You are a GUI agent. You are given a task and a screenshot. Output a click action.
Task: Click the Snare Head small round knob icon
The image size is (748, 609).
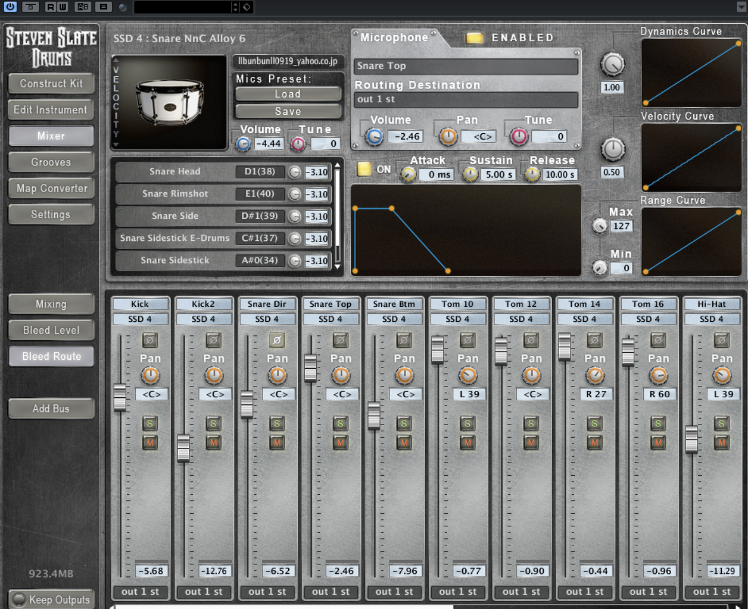pyautogui.click(x=294, y=172)
